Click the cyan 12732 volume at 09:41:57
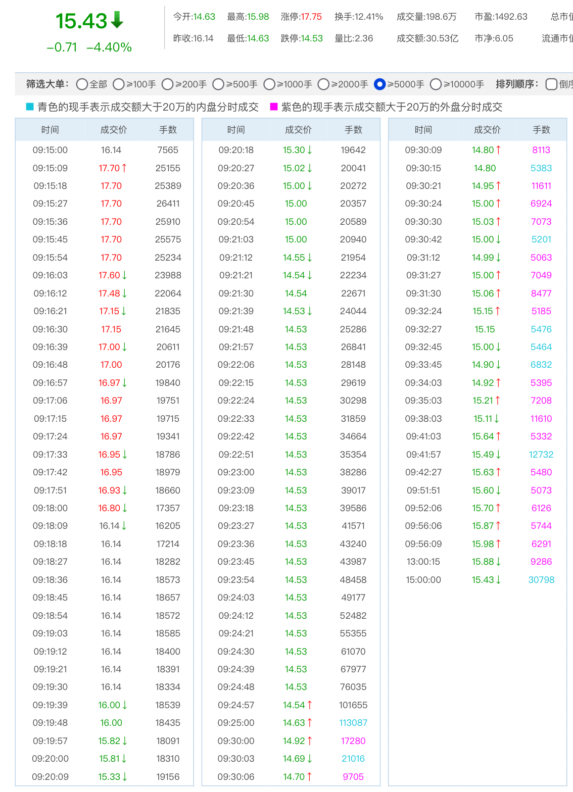 click(x=541, y=455)
